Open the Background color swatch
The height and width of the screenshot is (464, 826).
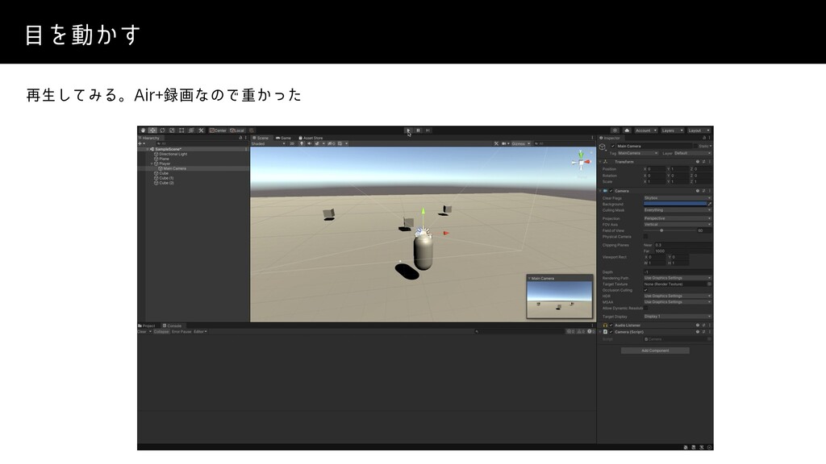click(675, 204)
